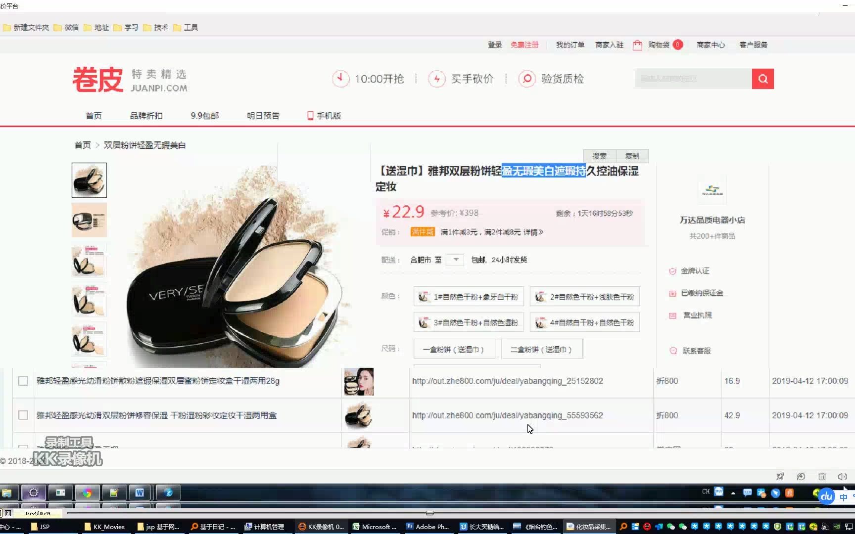
Task: Click the 联系客服 icon in the seller sidebar
Action: (x=673, y=351)
